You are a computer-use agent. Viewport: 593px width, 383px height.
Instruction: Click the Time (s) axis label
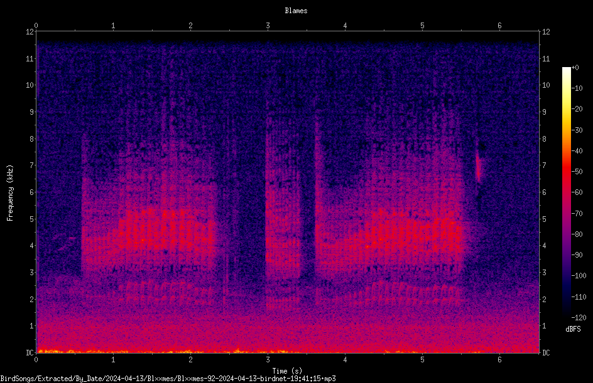tap(287, 371)
